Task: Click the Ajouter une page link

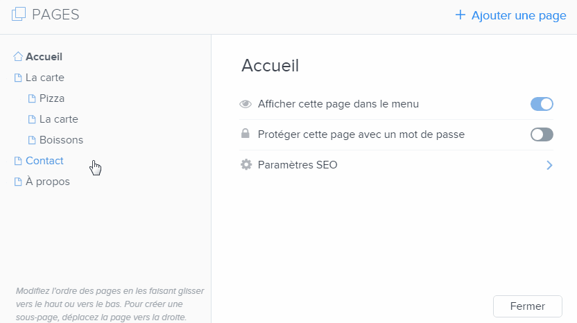Action: coord(519,15)
